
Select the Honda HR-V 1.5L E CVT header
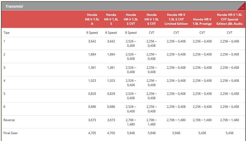coord(152,19)
